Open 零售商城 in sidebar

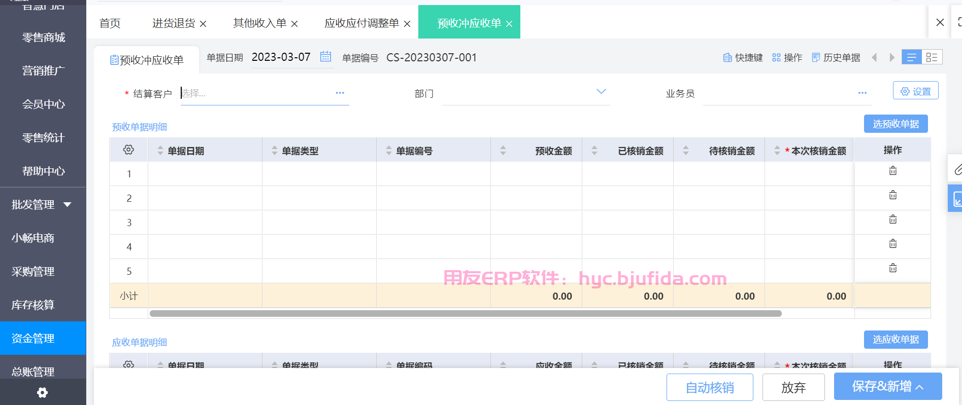point(44,38)
